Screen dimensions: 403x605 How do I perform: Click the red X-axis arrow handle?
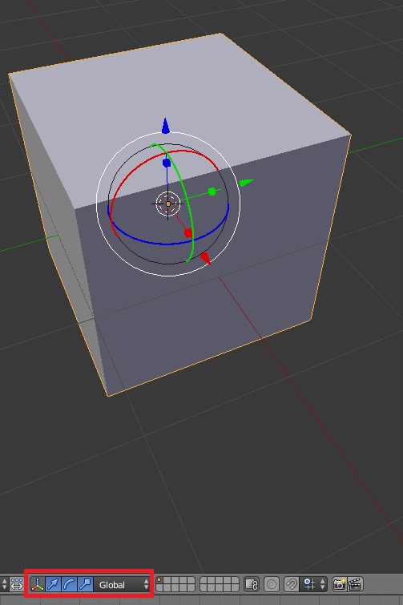206,258
